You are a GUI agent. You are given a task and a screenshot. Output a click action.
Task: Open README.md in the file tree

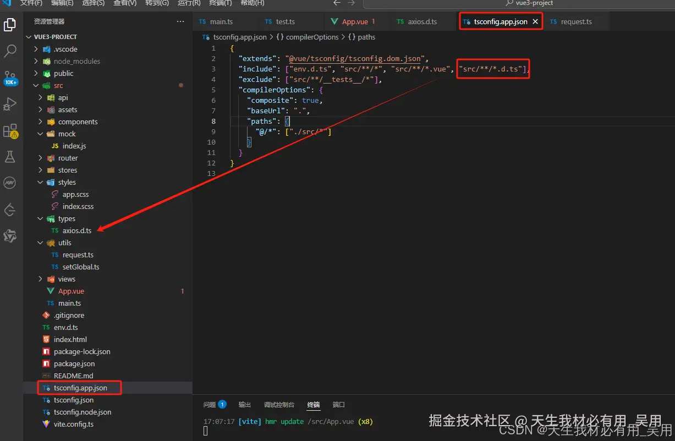click(108, 376)
